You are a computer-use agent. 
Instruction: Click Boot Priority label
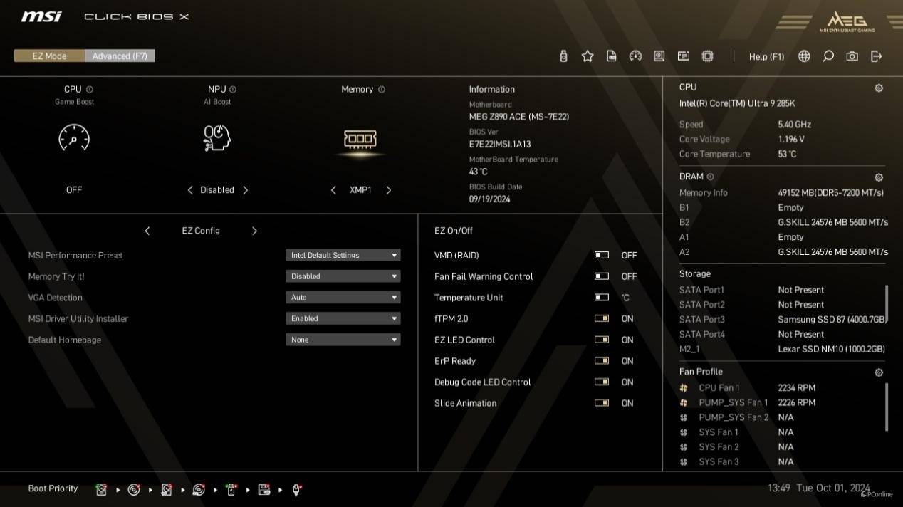[53, 488]
